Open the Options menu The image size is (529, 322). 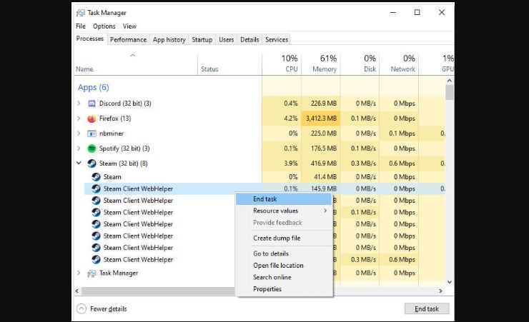pyautogui.click(x=104, y=26)
